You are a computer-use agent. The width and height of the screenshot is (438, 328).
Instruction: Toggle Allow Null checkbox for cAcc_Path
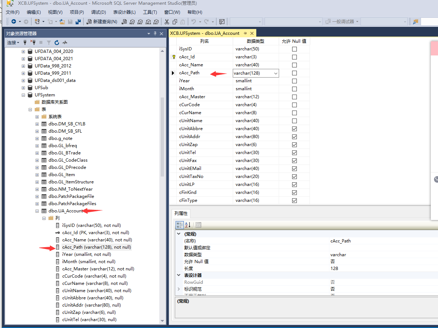294,73
